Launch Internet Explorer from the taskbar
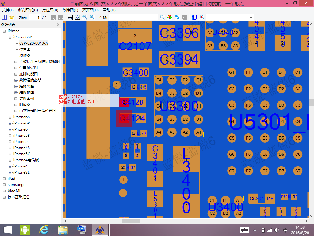The width and height of the screenshot is (314, 236). [44, 230]
